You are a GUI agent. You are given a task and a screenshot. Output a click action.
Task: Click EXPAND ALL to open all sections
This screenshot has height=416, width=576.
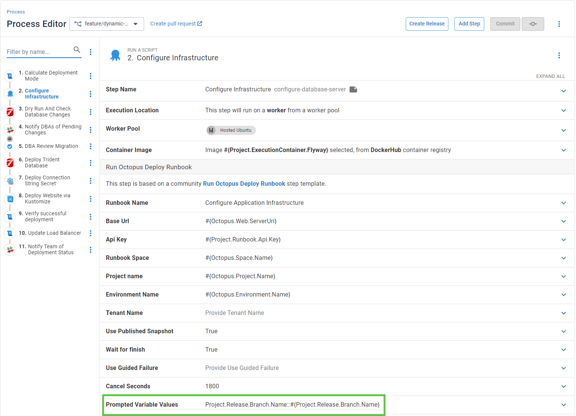(550, 76)
